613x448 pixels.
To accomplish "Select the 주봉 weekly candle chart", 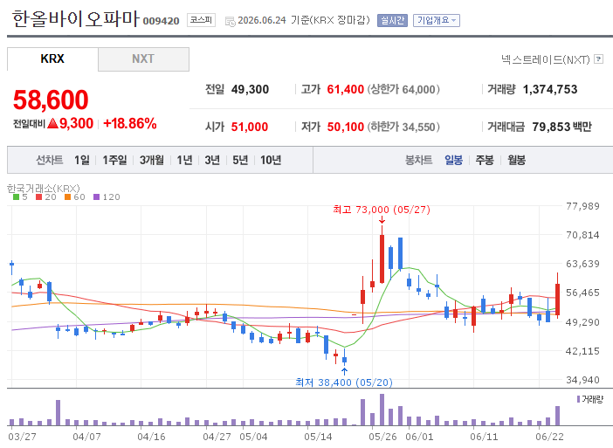I will tap(485, 160).
